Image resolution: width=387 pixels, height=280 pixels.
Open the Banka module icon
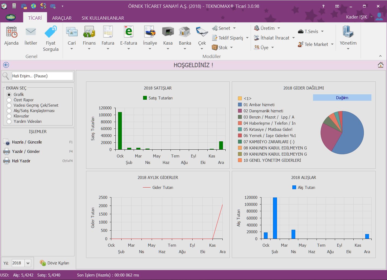pos(185,32)
